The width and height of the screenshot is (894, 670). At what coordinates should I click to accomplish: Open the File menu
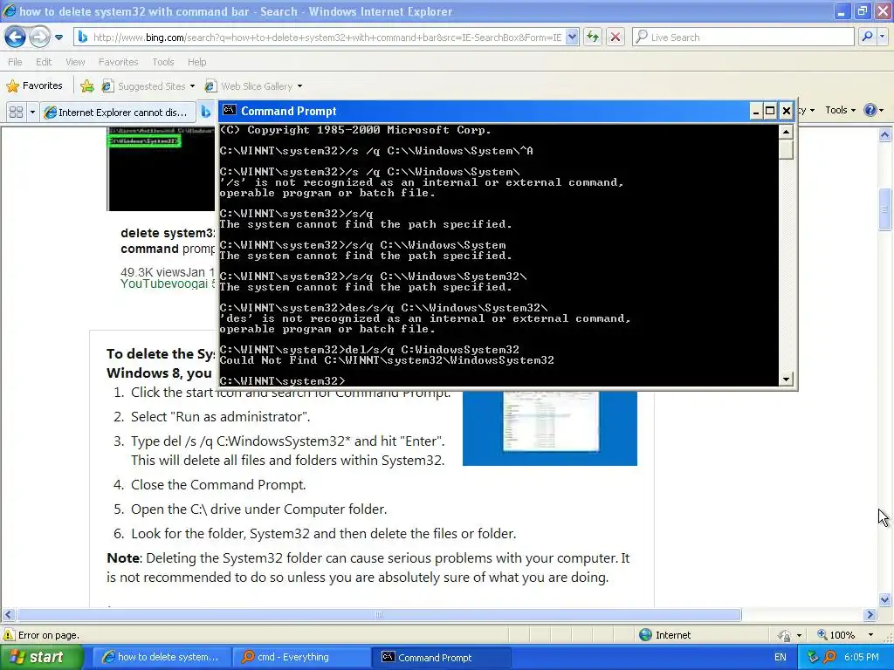click(15, 62)
